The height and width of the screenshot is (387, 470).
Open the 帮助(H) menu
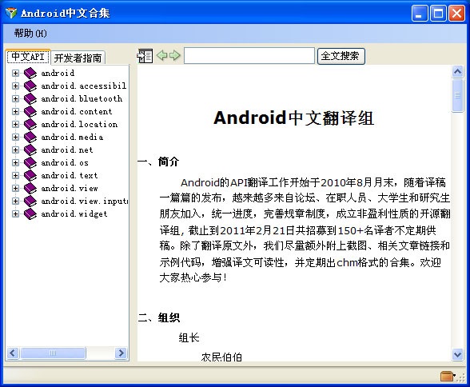point(30,33)
